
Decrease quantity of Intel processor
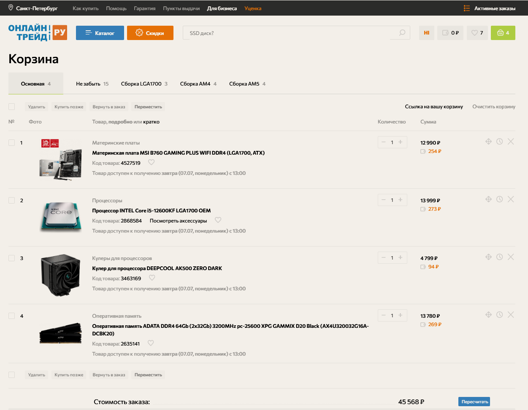point(384,200)
